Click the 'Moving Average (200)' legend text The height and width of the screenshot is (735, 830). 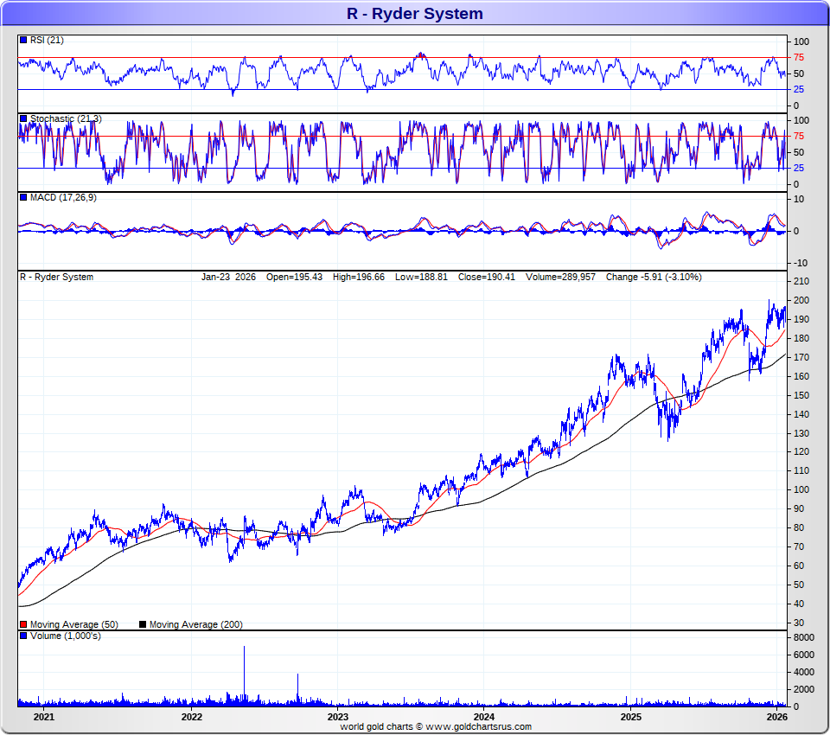[196, 624]
